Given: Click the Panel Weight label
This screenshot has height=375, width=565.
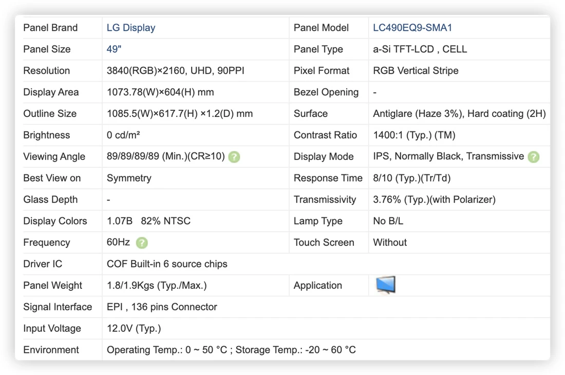Looking at the screenshot, I should pos(52,285).
